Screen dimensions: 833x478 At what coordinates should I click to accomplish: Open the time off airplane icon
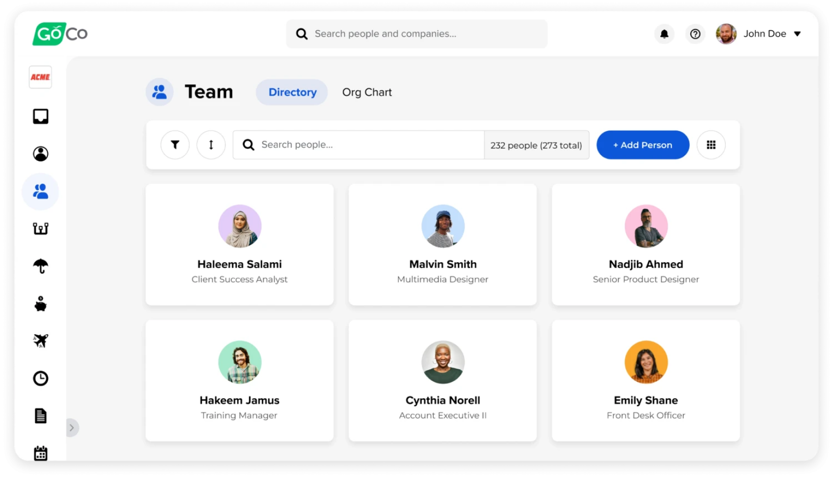pos(41,340)
